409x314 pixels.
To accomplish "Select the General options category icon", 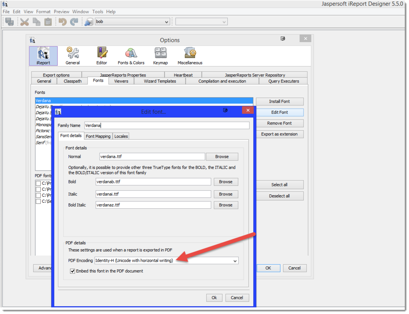I will (x=73, y=56).
